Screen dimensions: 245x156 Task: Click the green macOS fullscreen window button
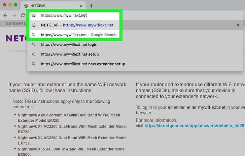tap(15, 5)
